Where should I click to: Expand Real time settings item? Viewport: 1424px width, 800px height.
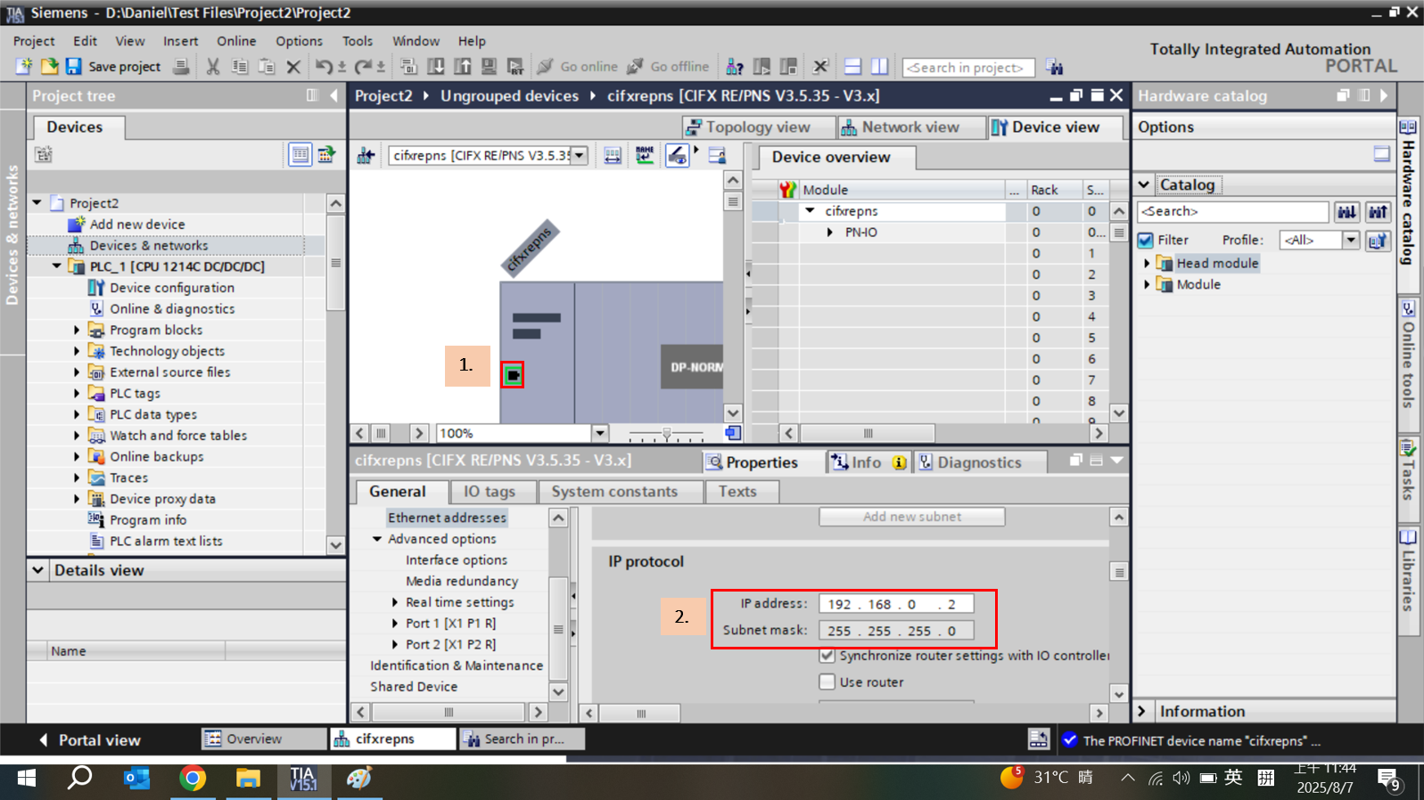coord(395,602)
